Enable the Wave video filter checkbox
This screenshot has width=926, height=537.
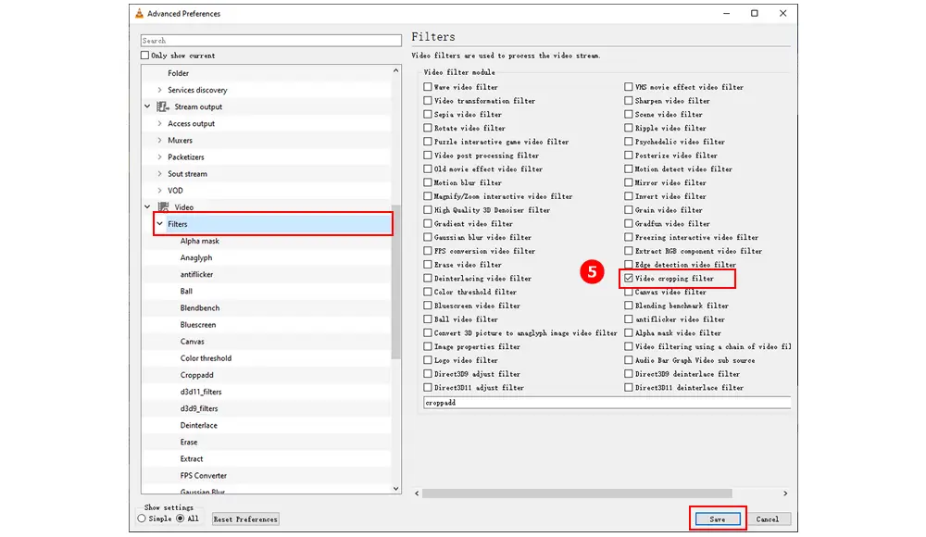(x=428, y=87)
